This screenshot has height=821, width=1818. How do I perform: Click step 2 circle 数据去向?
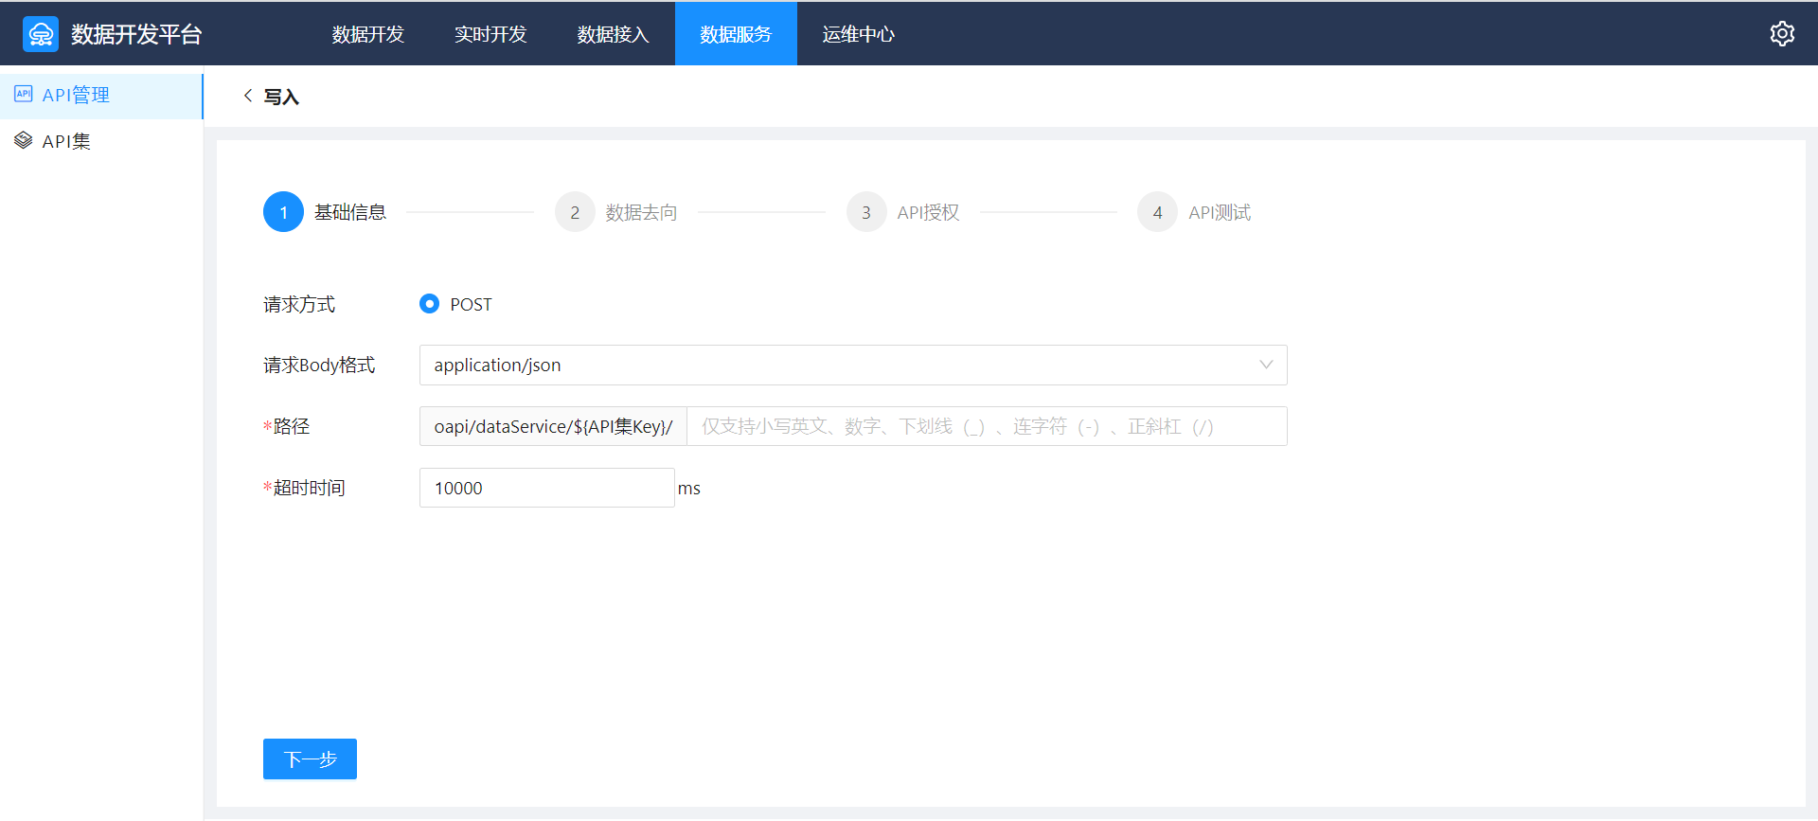pyautogui.click(x=575, y=212)
